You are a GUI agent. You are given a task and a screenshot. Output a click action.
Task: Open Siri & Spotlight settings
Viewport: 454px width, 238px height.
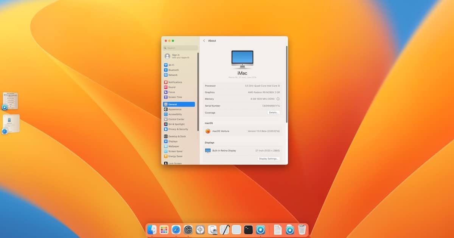pos(176,124)
